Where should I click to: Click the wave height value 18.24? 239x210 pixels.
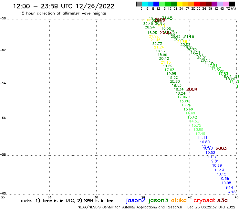point(181,93)
